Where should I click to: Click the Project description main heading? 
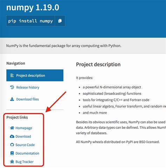(x=98, y=65)
